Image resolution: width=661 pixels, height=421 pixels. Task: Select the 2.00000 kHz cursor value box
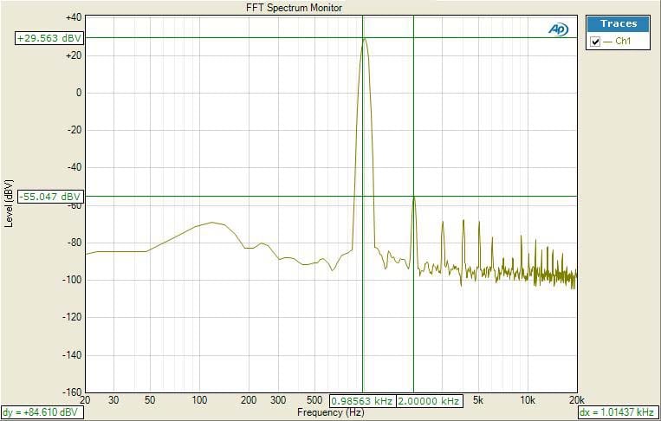coord(430,401)
